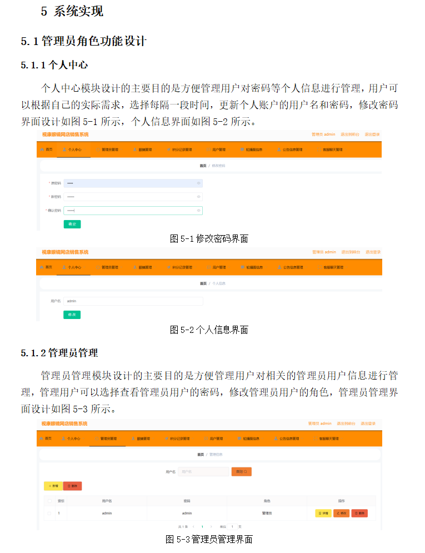Click the red 删除 button above the table

73,486
